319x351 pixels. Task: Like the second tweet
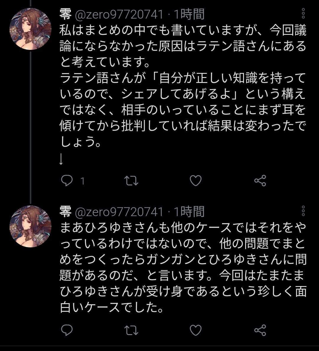pyautogui.click(x=196, y=330)
